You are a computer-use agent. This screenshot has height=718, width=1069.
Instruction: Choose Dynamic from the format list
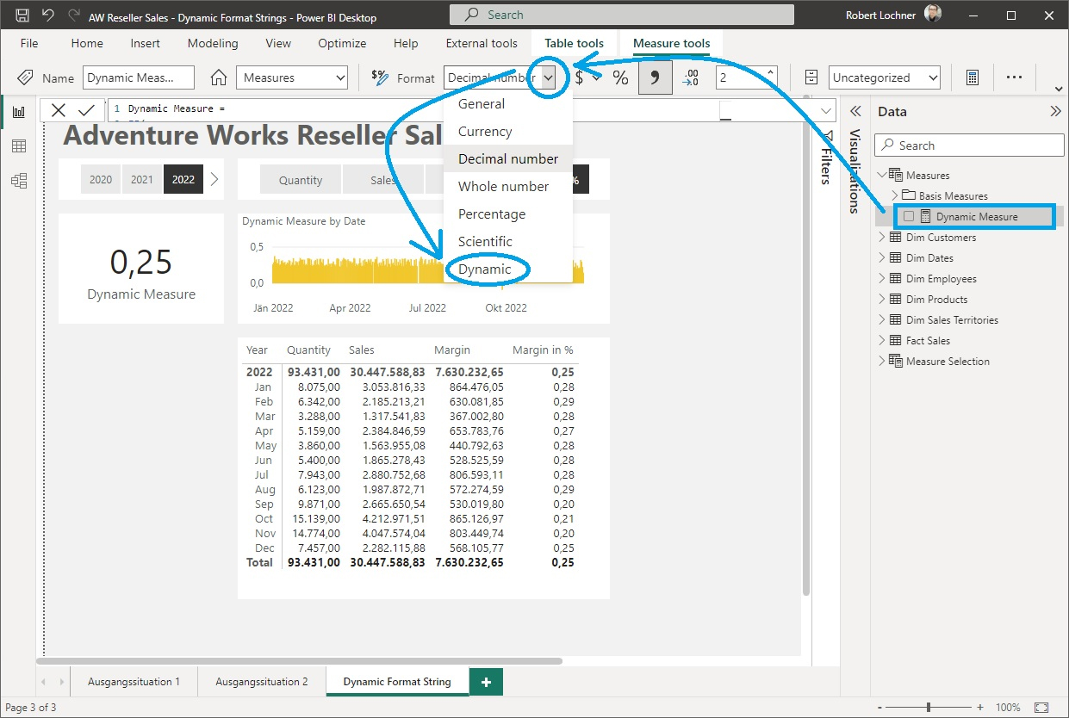pyautogui.click(x=485, y=269)
